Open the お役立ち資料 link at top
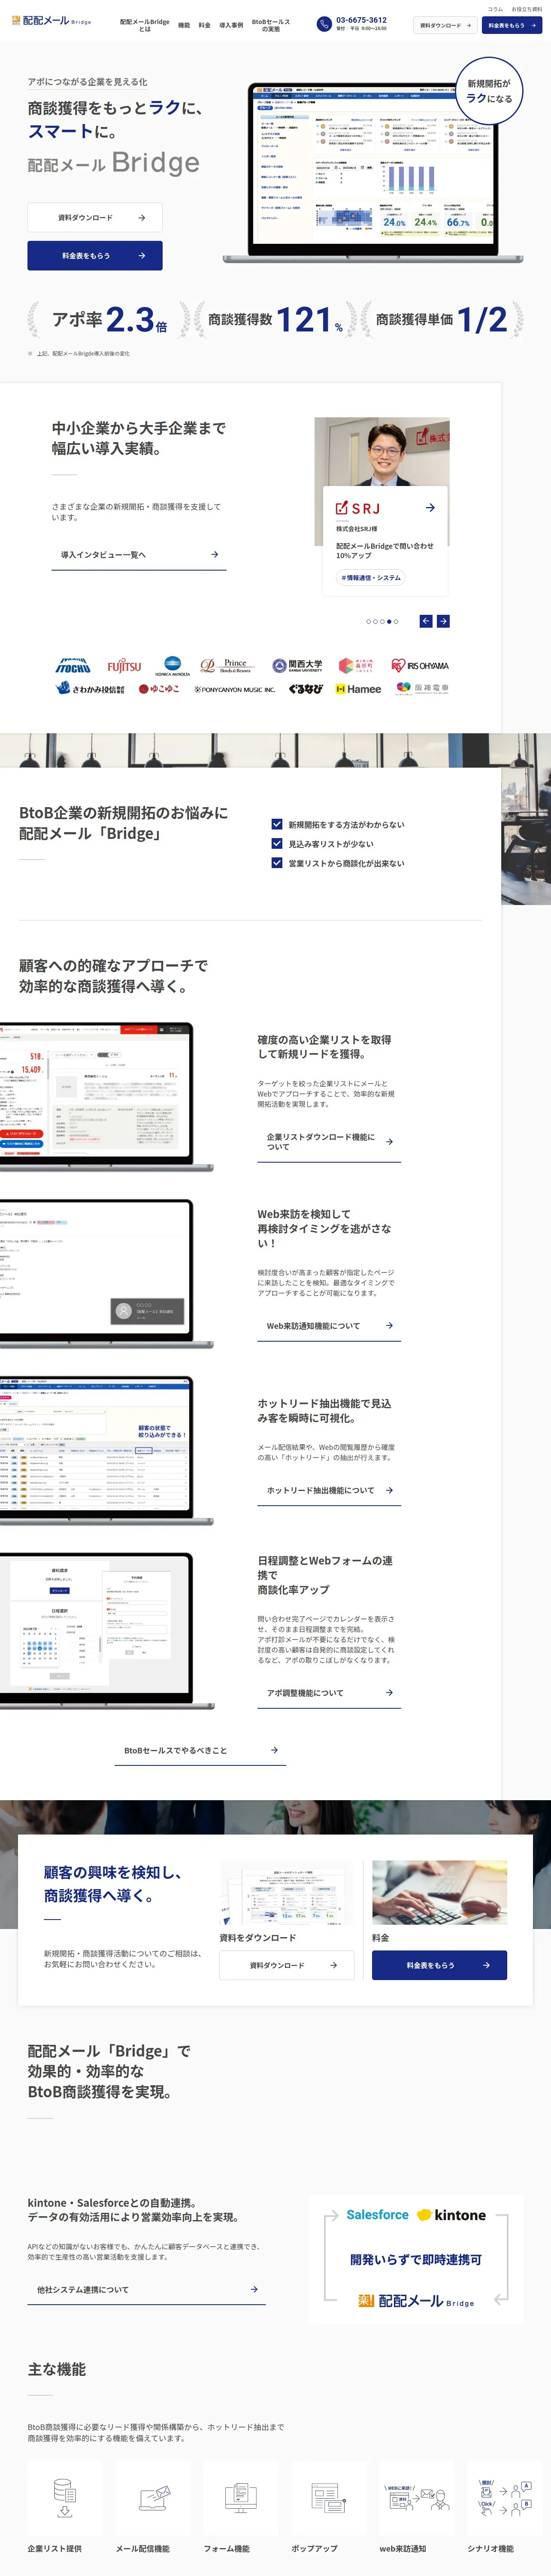The image size is (551, 2576). 527,9
